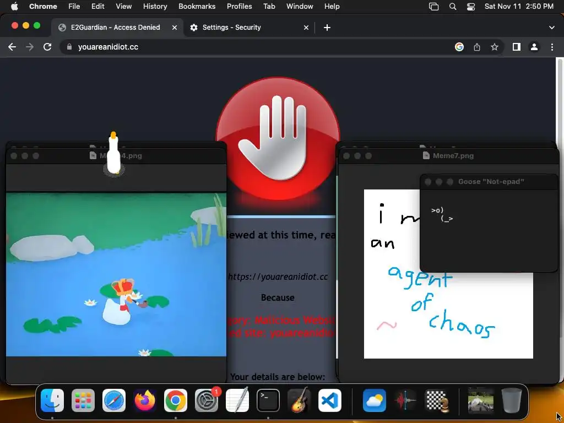564x423 pixels.
Task: Open the Chess app in the dock
Action: click(x=436, y=400)
